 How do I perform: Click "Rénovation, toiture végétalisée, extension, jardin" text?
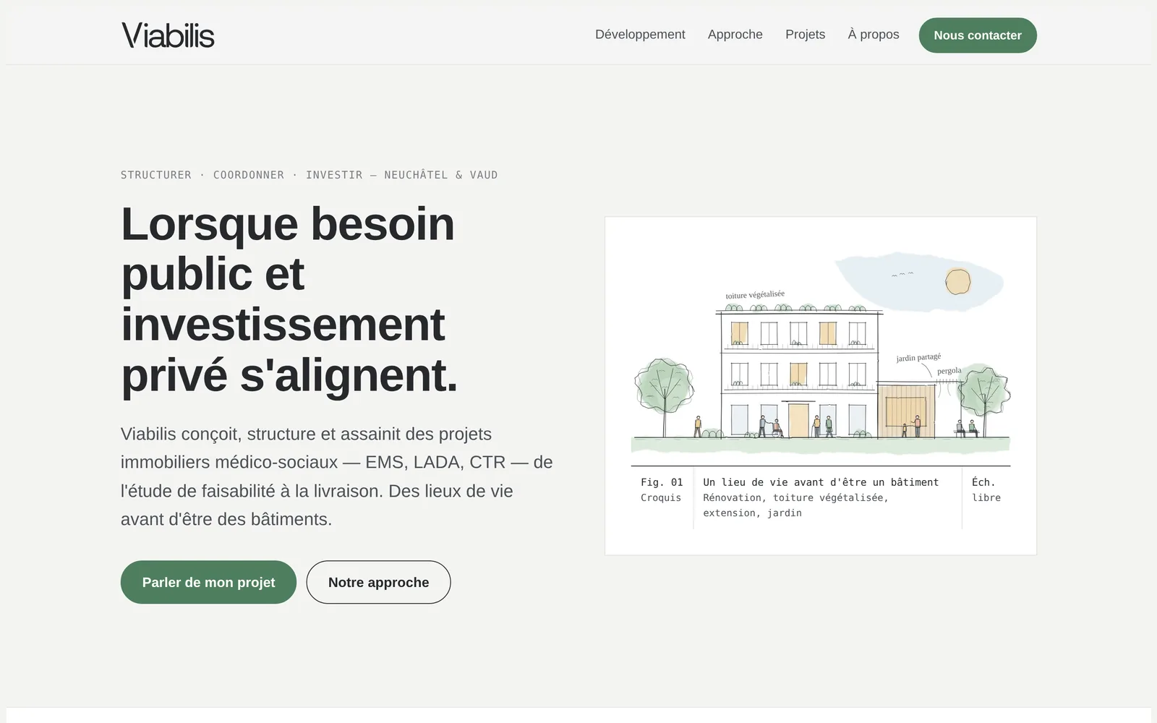[795, 505]
